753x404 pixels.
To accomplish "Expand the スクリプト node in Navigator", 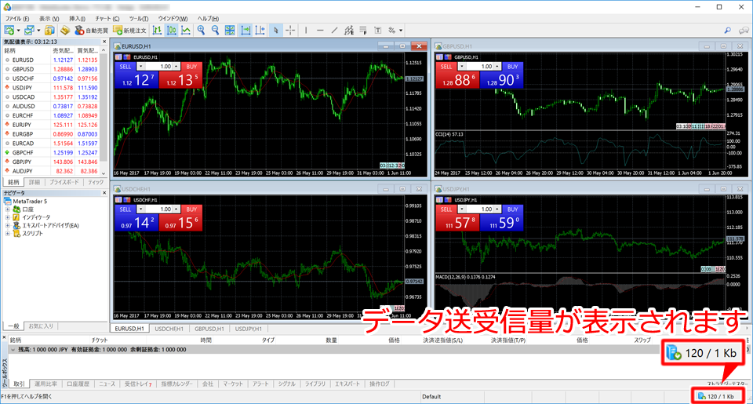I will [7, 234].
